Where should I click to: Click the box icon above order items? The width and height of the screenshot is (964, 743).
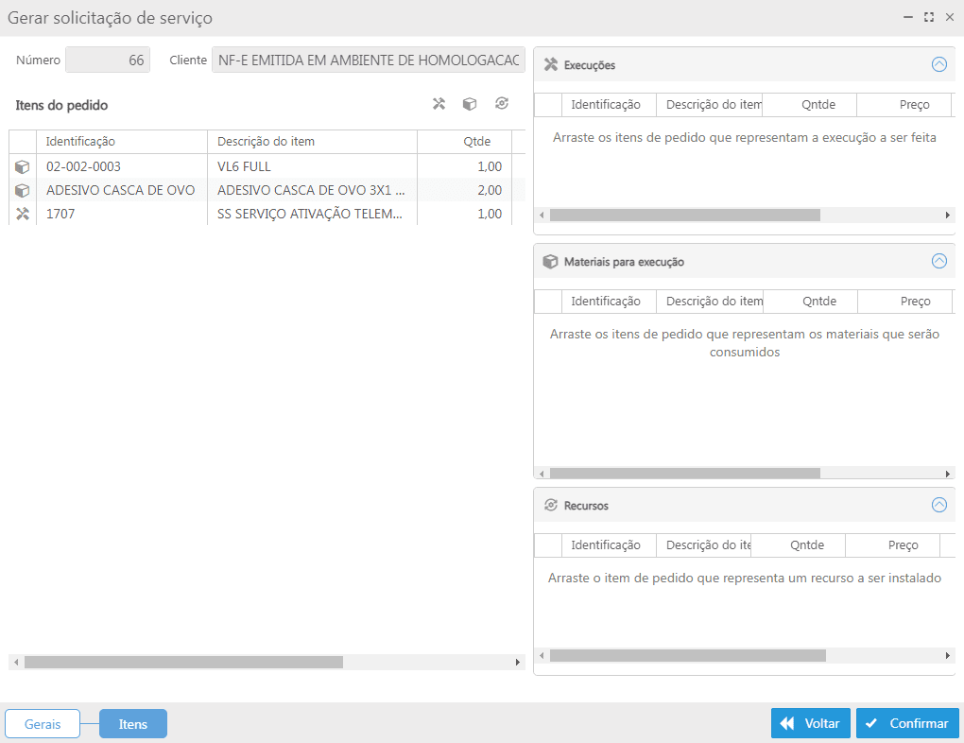[469, 104]
